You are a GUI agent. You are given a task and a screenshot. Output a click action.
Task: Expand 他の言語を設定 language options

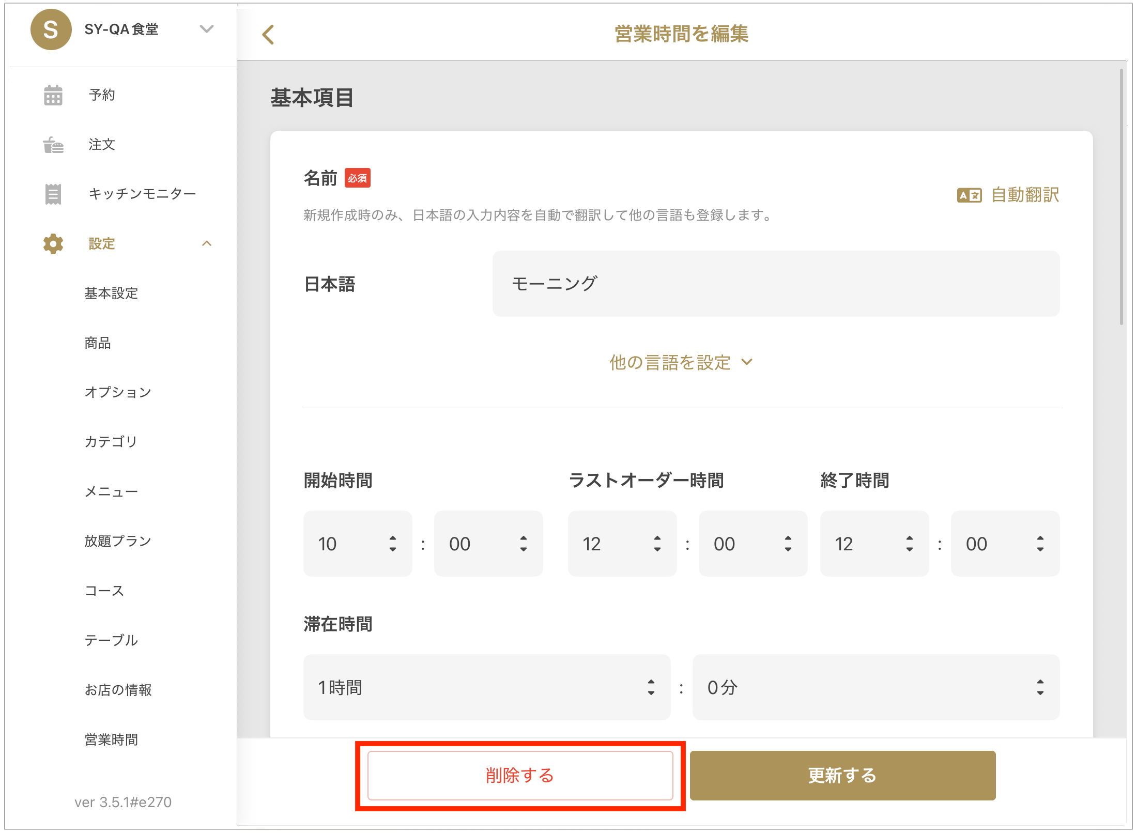[x=681, y=362]
